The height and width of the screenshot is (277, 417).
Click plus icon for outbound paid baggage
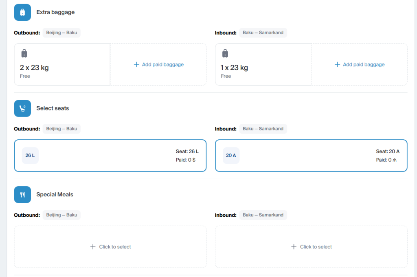136,64
